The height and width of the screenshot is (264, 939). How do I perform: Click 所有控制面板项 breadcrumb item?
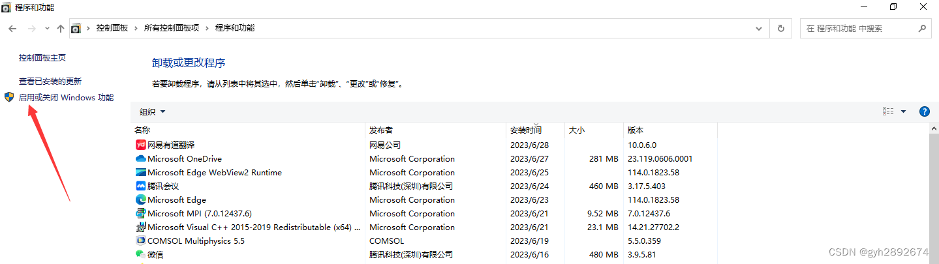[x=172, y=28]
